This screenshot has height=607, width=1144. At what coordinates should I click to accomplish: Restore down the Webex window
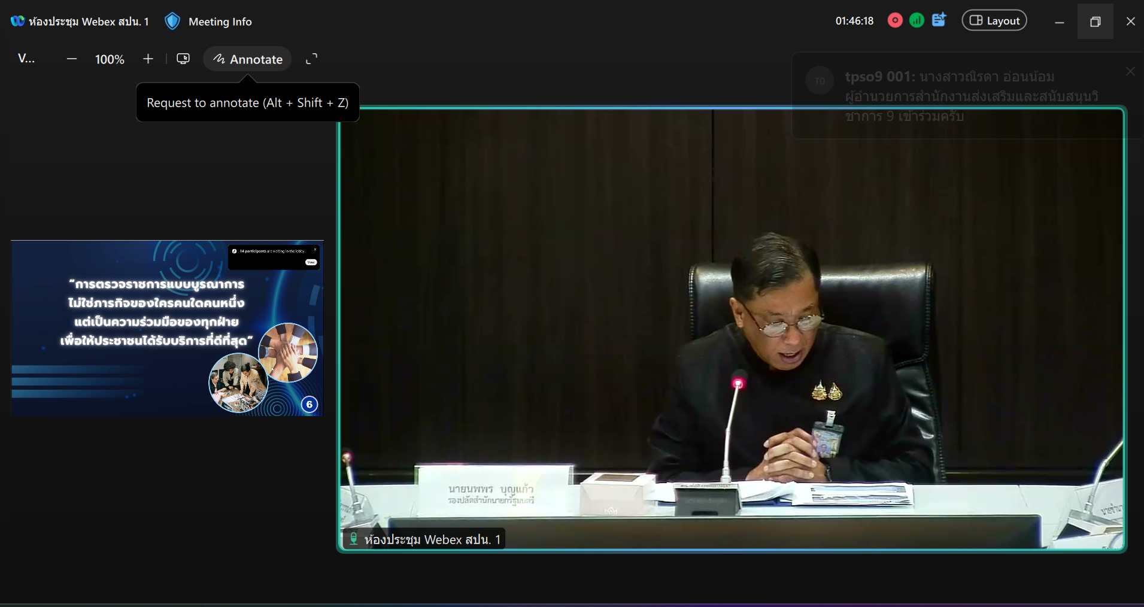coord(1095,22)
